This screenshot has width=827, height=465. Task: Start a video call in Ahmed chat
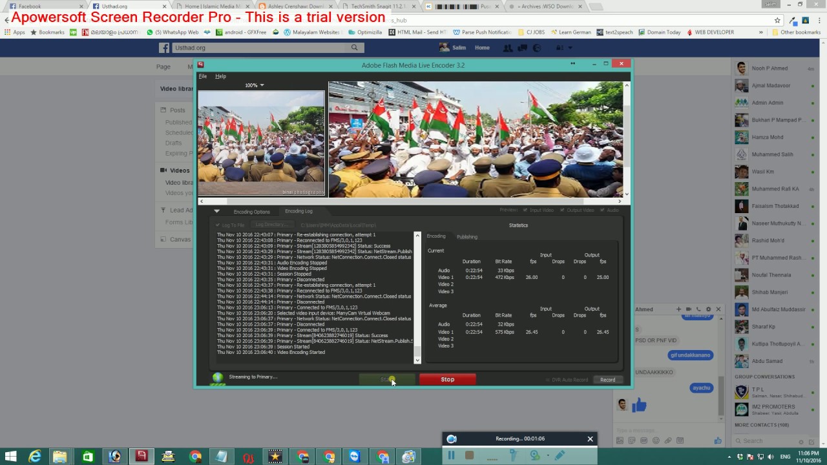(689, 309)
